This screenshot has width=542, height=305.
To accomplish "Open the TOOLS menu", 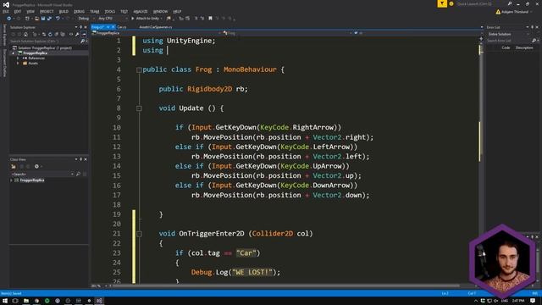I will tap(109, 11).
